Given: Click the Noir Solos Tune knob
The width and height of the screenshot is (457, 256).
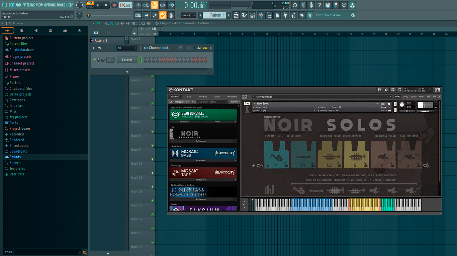Looking at the screenshot, I should tap(402, 105).
